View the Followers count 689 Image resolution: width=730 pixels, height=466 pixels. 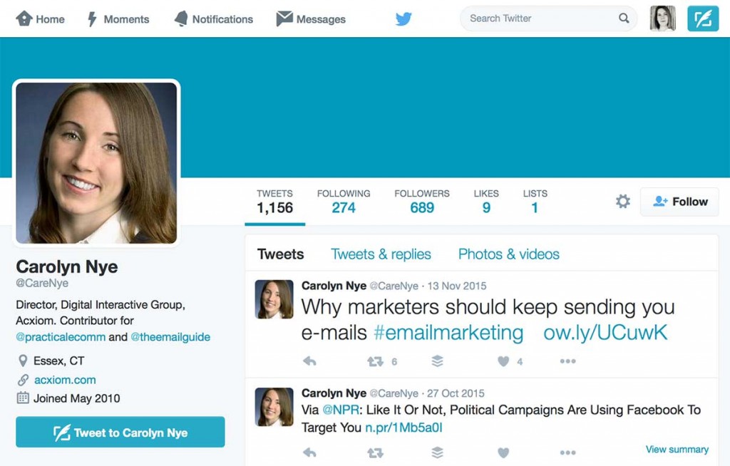click(422, 202)
